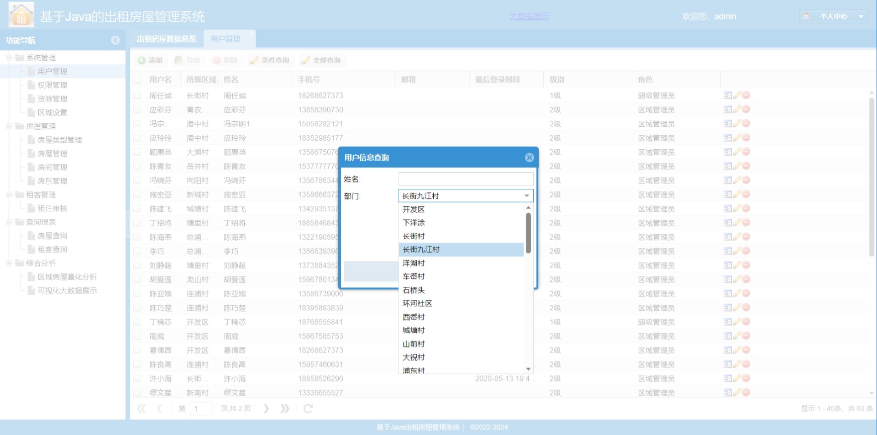Click the 导出 toolbar button

188,60
